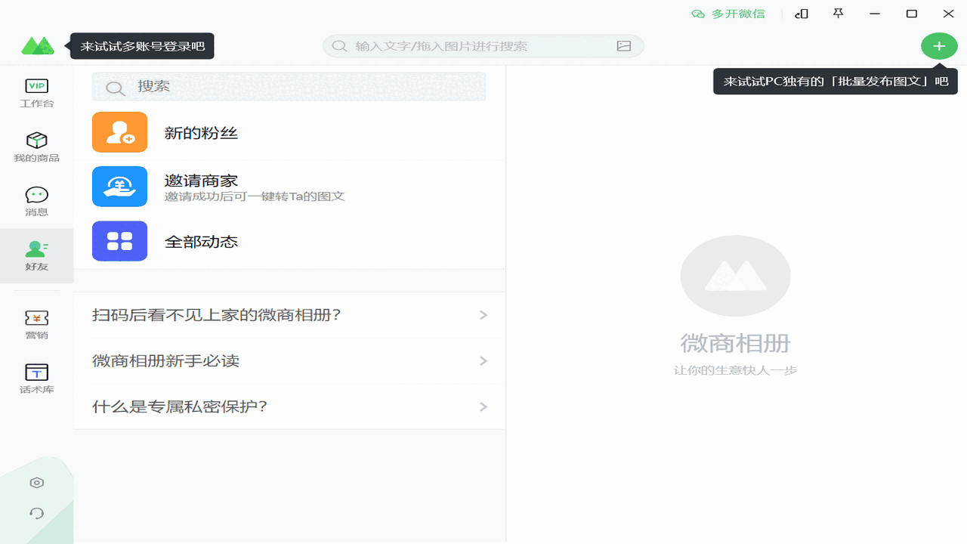Open the 工作台 workspace panel
Viewport: 967px width, 544px height.
pyautogui.click(x=36, y=92)
